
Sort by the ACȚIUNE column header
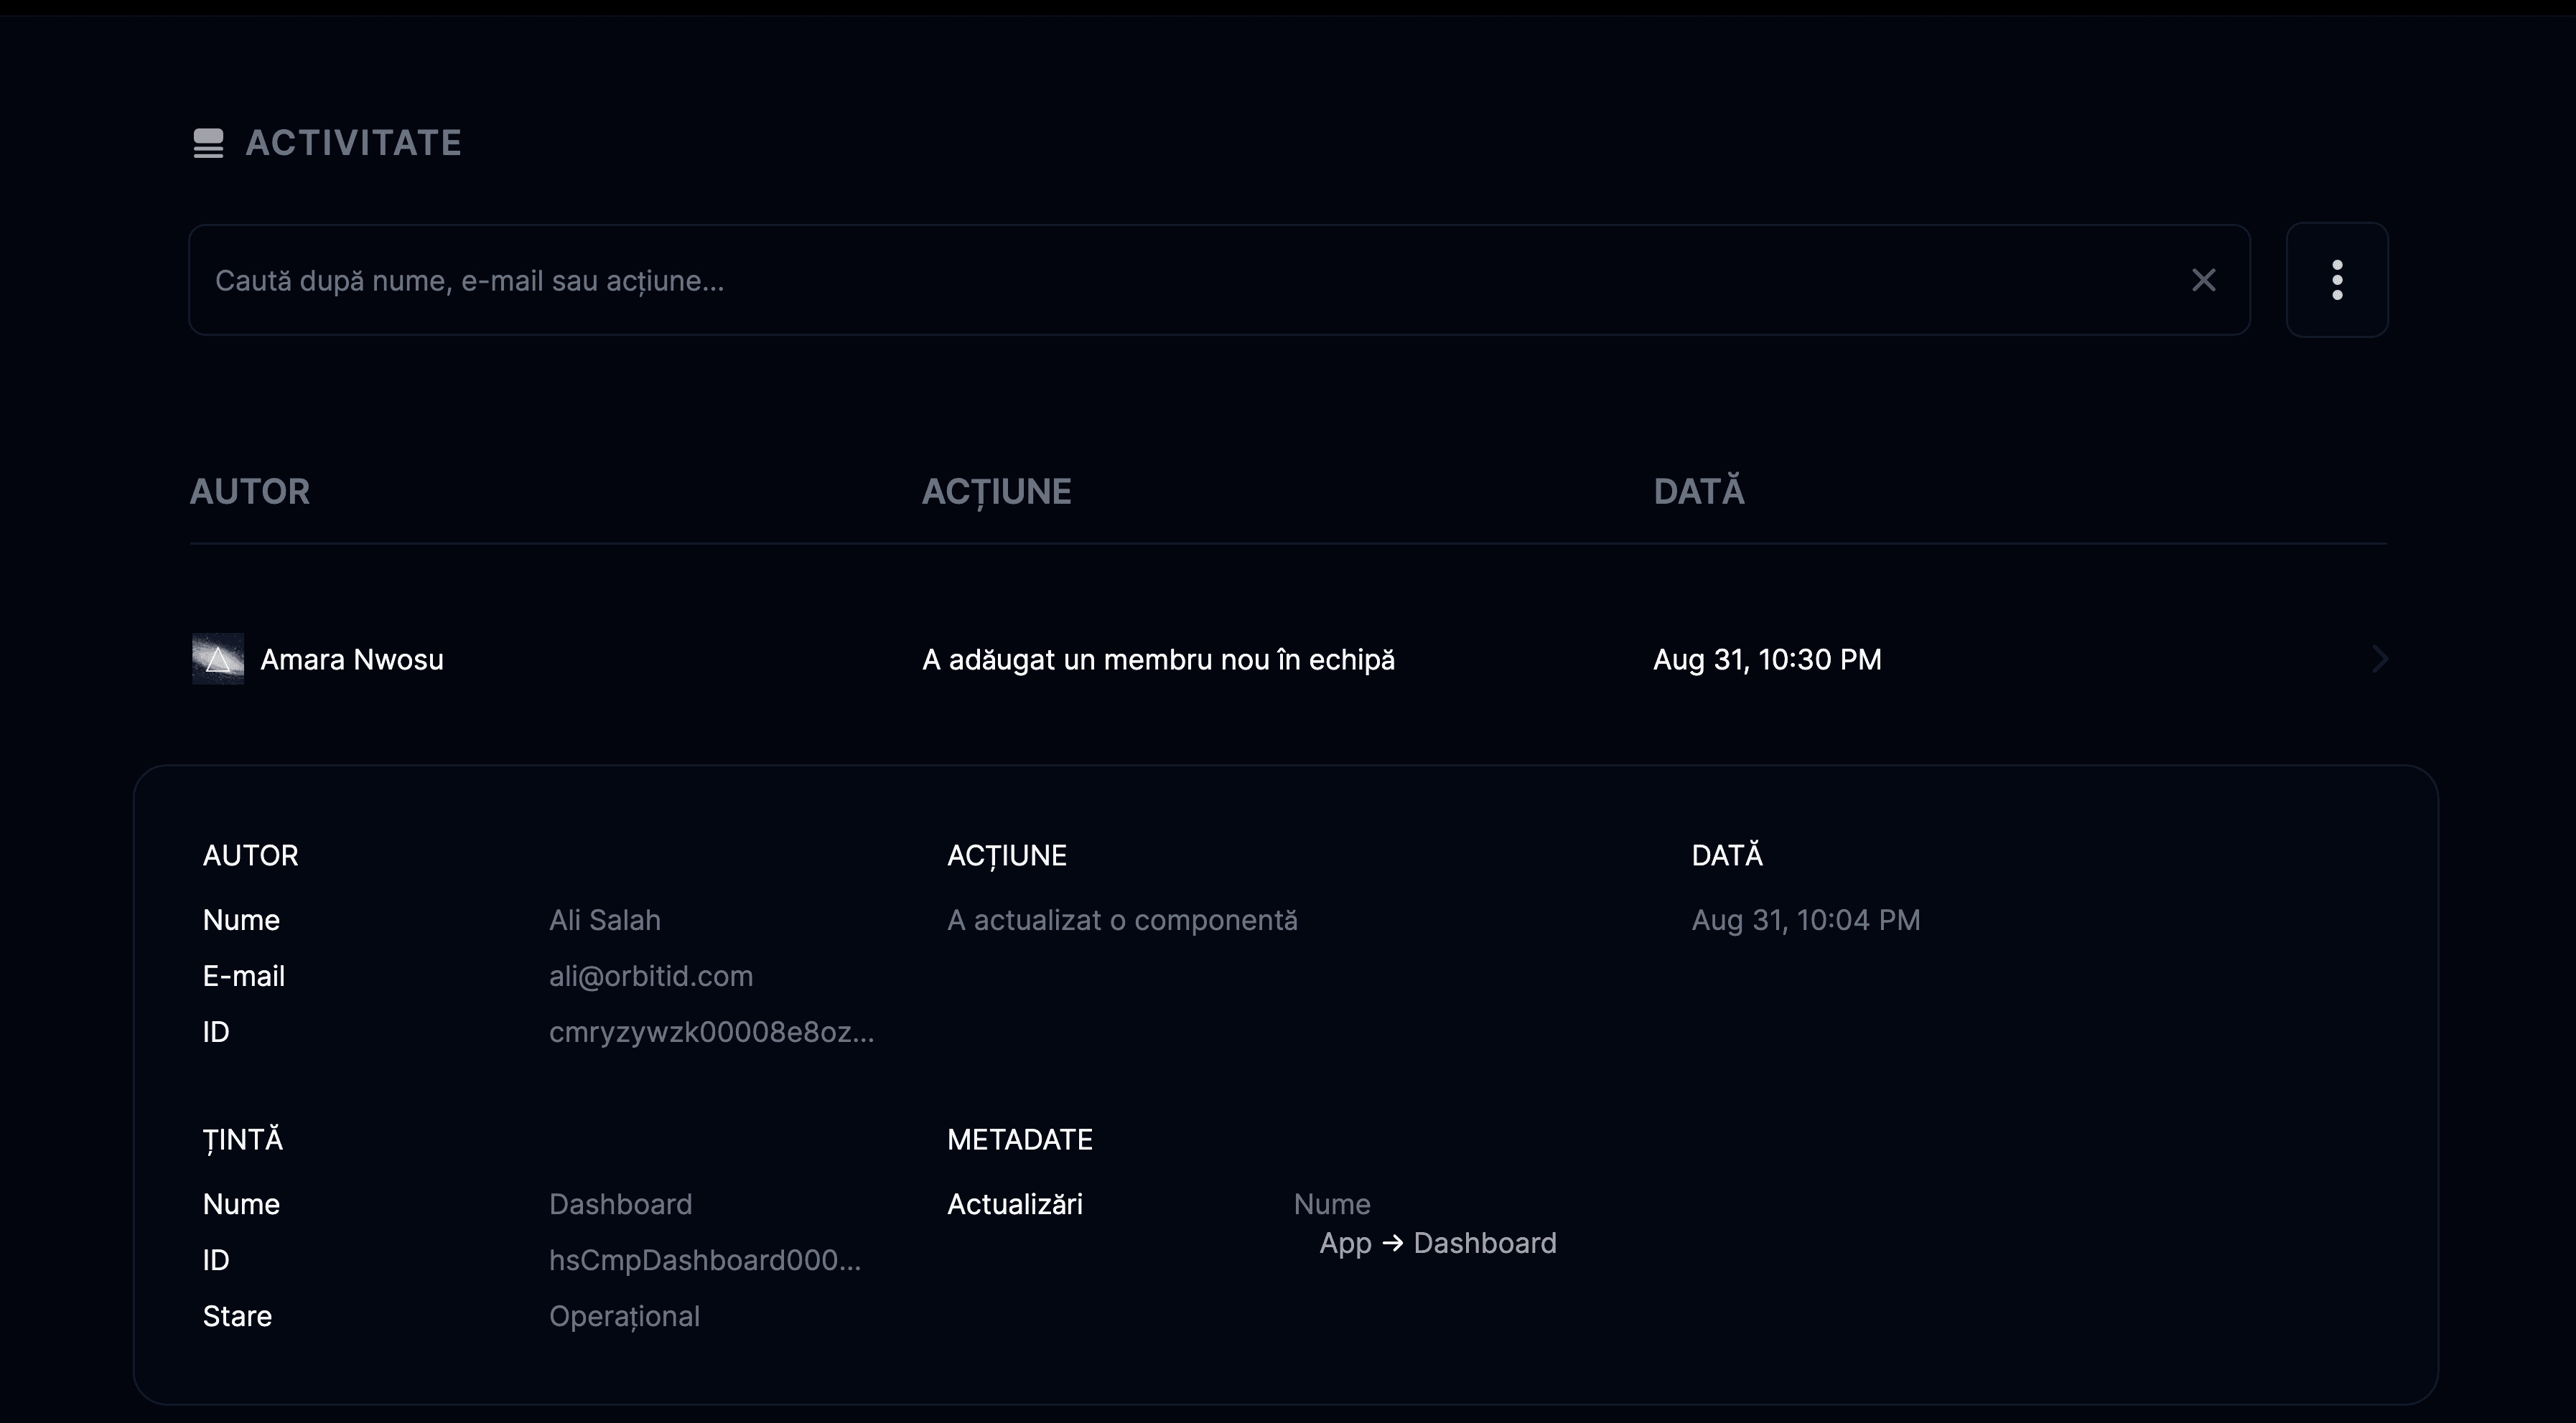click(x=996, y=491)
